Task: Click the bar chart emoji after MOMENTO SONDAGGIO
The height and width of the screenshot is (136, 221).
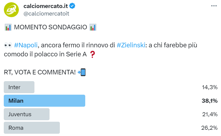Action: pyautogui.click(x=93, y=27)
